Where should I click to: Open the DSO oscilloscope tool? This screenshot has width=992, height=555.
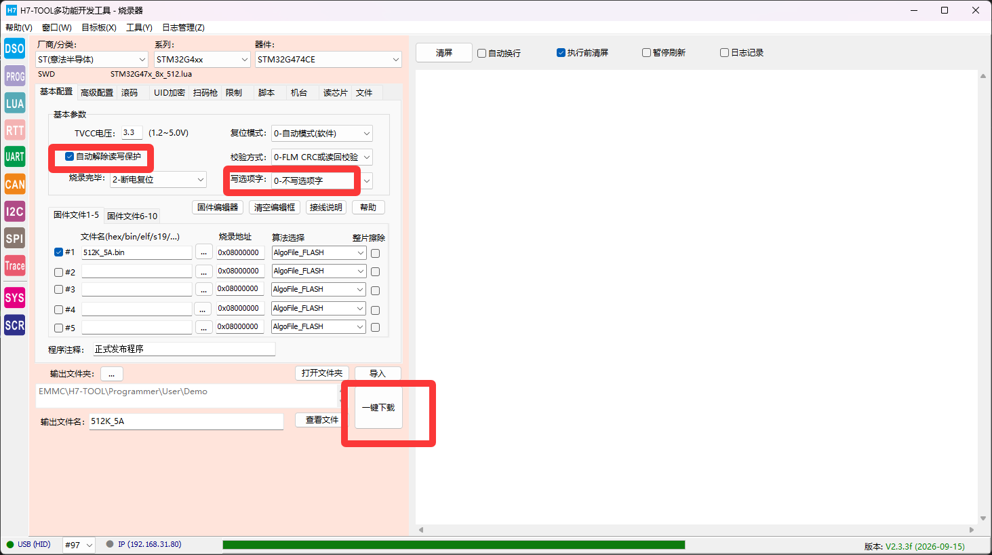[15, 49]
